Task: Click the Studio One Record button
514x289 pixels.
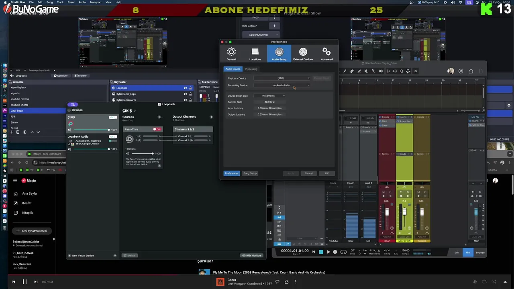Action: (x=335, y=252)
